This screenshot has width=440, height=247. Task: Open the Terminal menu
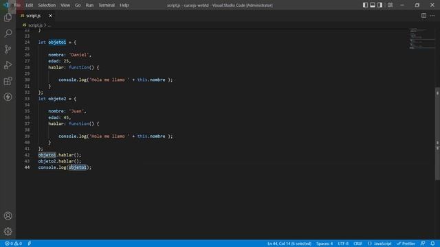[107, 5]
